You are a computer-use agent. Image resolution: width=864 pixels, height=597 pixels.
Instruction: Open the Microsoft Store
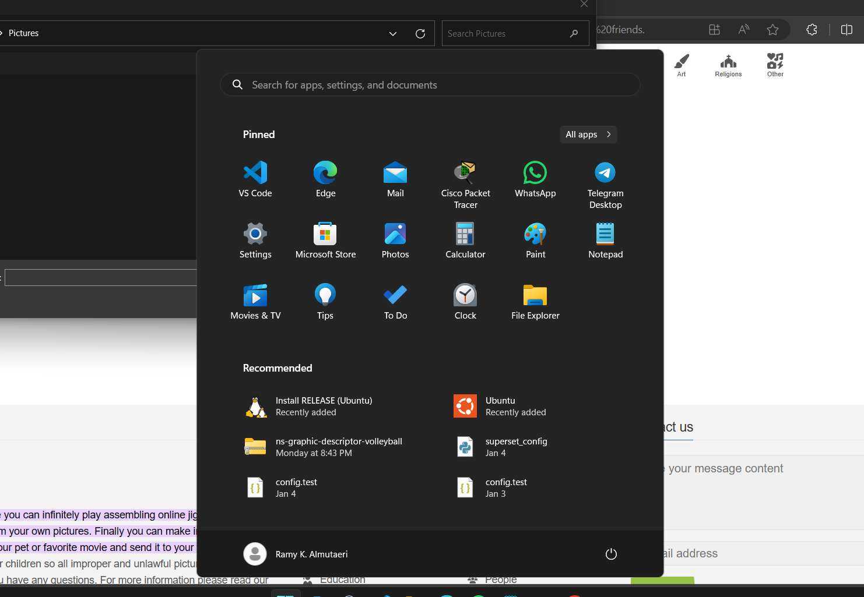325,241
